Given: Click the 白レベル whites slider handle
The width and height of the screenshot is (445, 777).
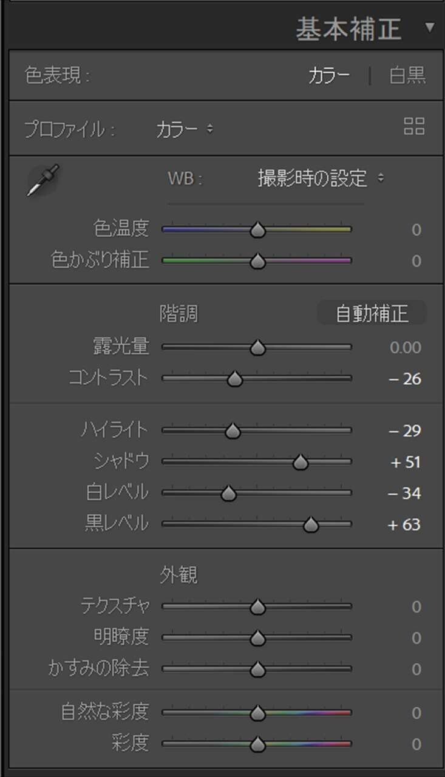Looking at the screenshot, I should (228, 493).
